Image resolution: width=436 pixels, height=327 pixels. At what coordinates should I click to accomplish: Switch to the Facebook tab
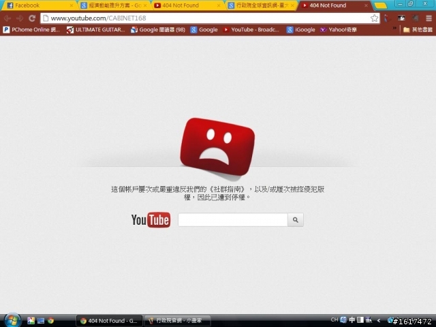point(39,5)
